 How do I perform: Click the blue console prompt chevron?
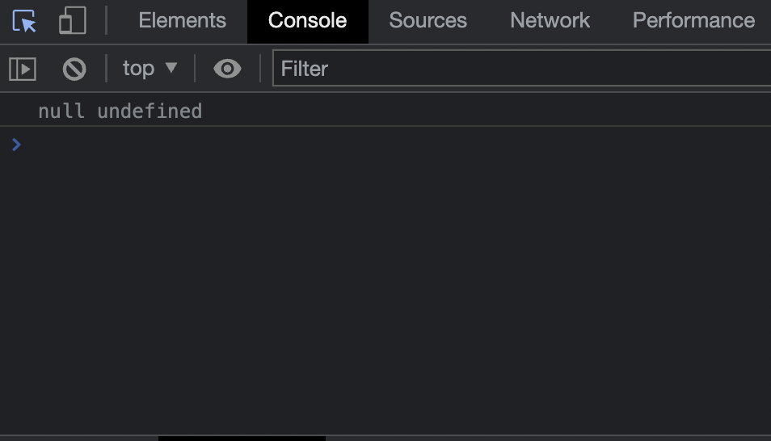pos(16,144)
